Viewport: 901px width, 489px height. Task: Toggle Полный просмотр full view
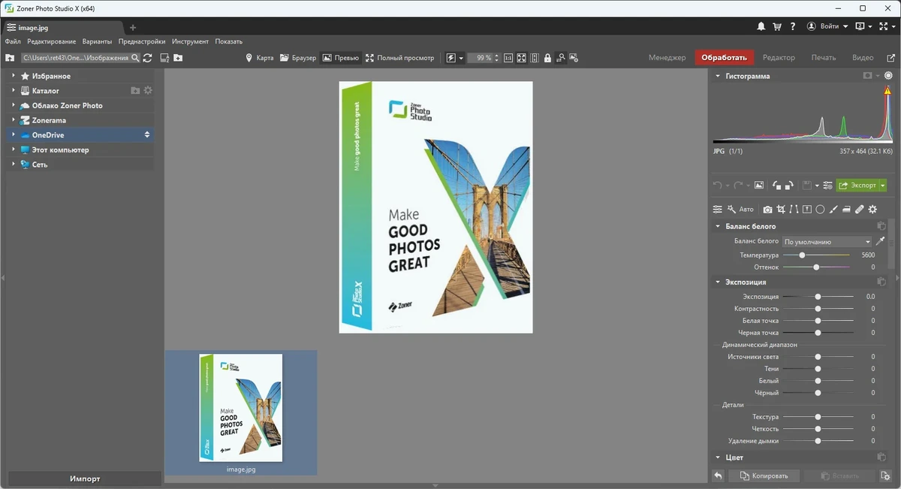coord(399,58)
